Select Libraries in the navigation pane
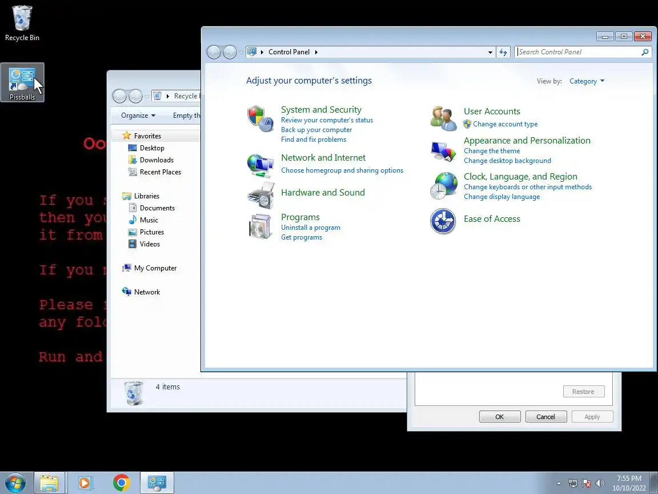This screenshot has width=658, height=494. 146,196
